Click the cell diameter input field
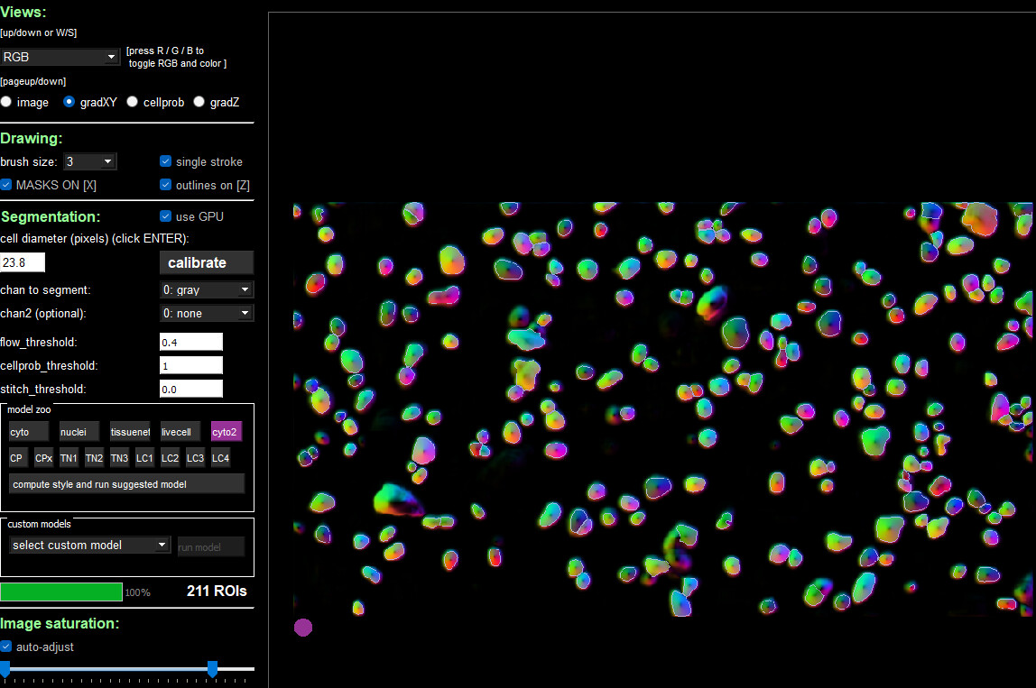Viewport: 1036px width, 688px height. [x=23, y=262]
